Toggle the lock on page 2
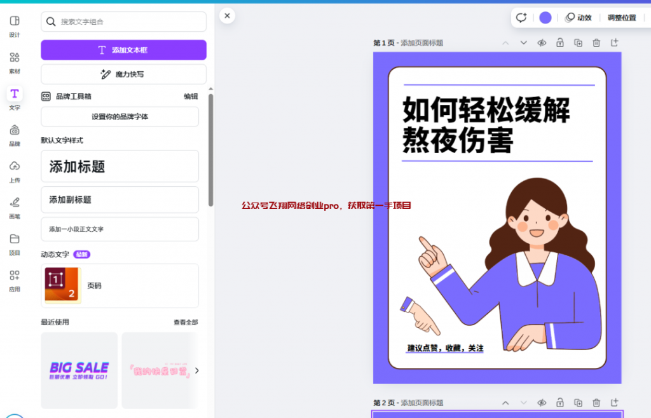651x418 pixels. point(560,403)
